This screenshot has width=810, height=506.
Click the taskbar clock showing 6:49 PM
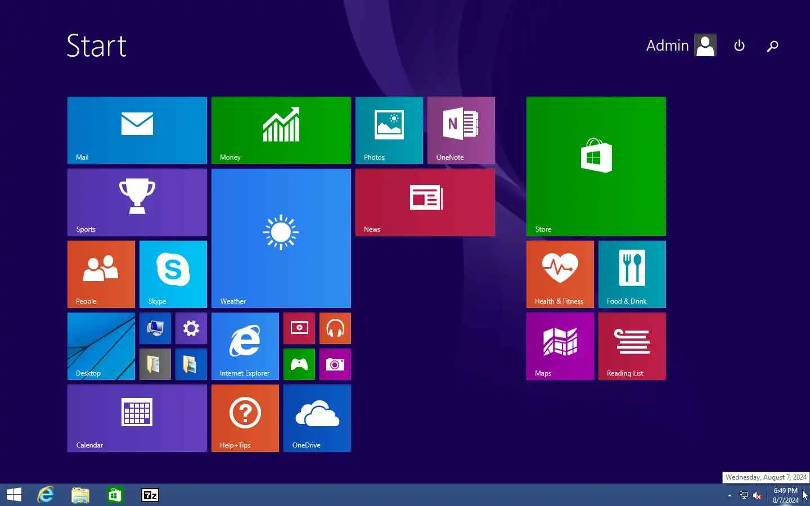(x=785, y=495)
